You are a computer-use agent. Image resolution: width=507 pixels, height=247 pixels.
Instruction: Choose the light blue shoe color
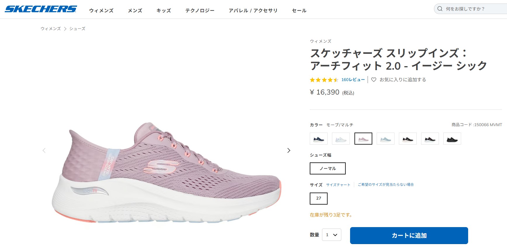385,139
